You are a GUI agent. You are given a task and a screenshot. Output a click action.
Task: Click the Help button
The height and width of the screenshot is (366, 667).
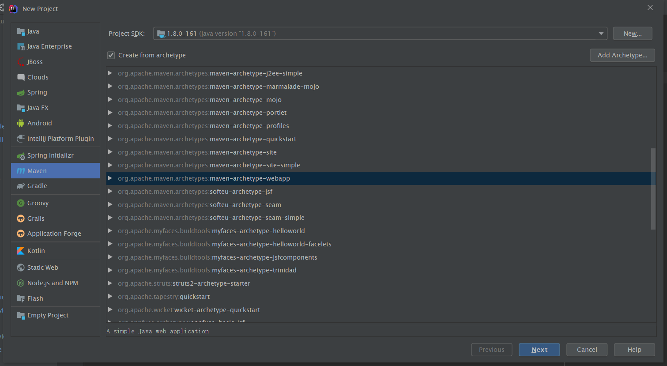click(x=634, y=350)
